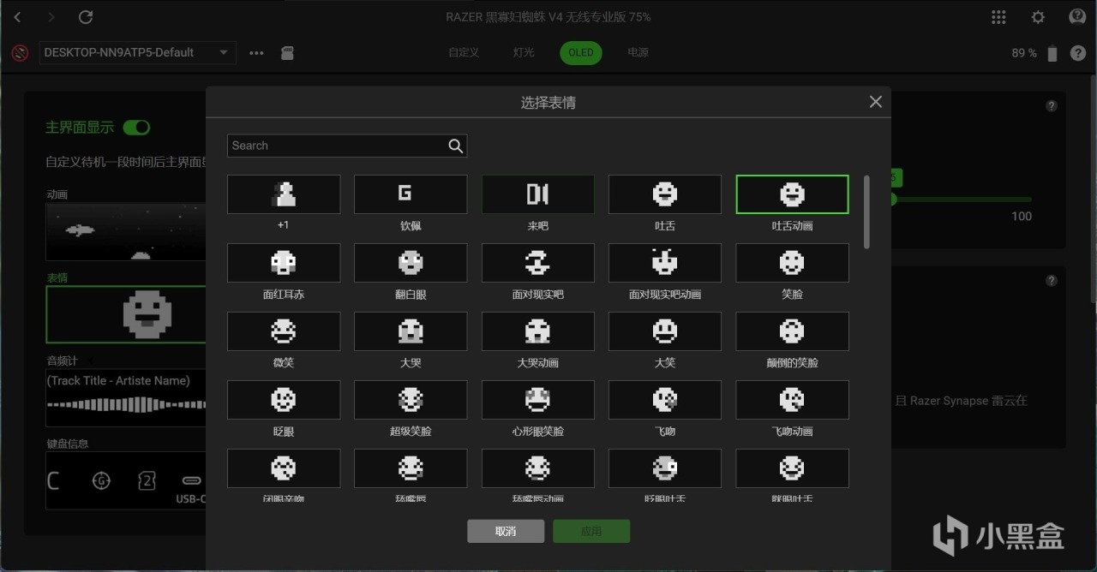Switch to the 电源 tab
Screen dimensions: 1097x572
pos(638,52)
